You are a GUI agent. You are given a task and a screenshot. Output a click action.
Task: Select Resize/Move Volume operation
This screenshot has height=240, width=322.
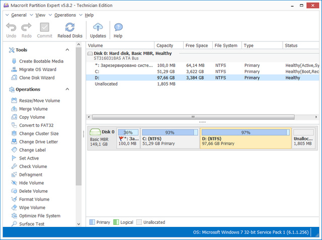pos(39,101)
